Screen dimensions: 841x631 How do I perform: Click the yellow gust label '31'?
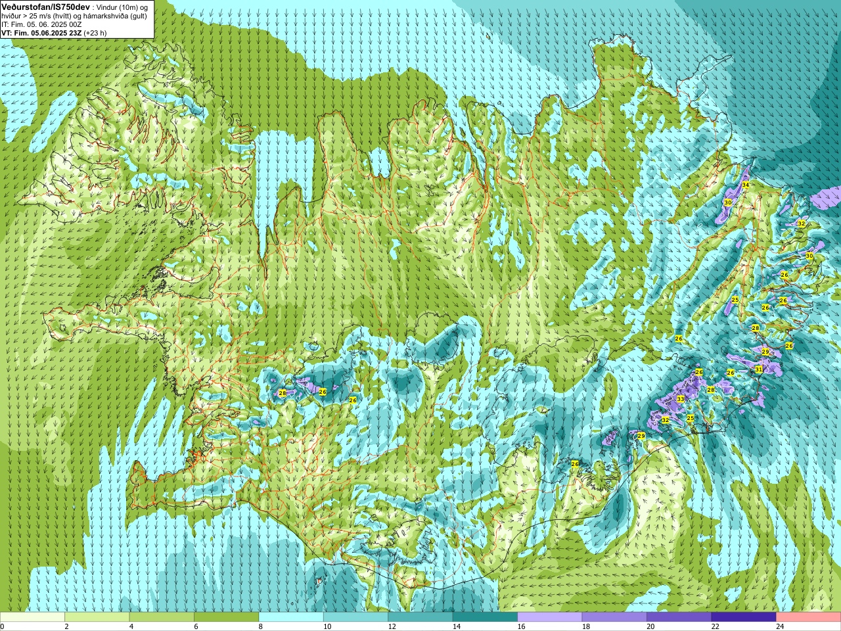click(758, 369)
